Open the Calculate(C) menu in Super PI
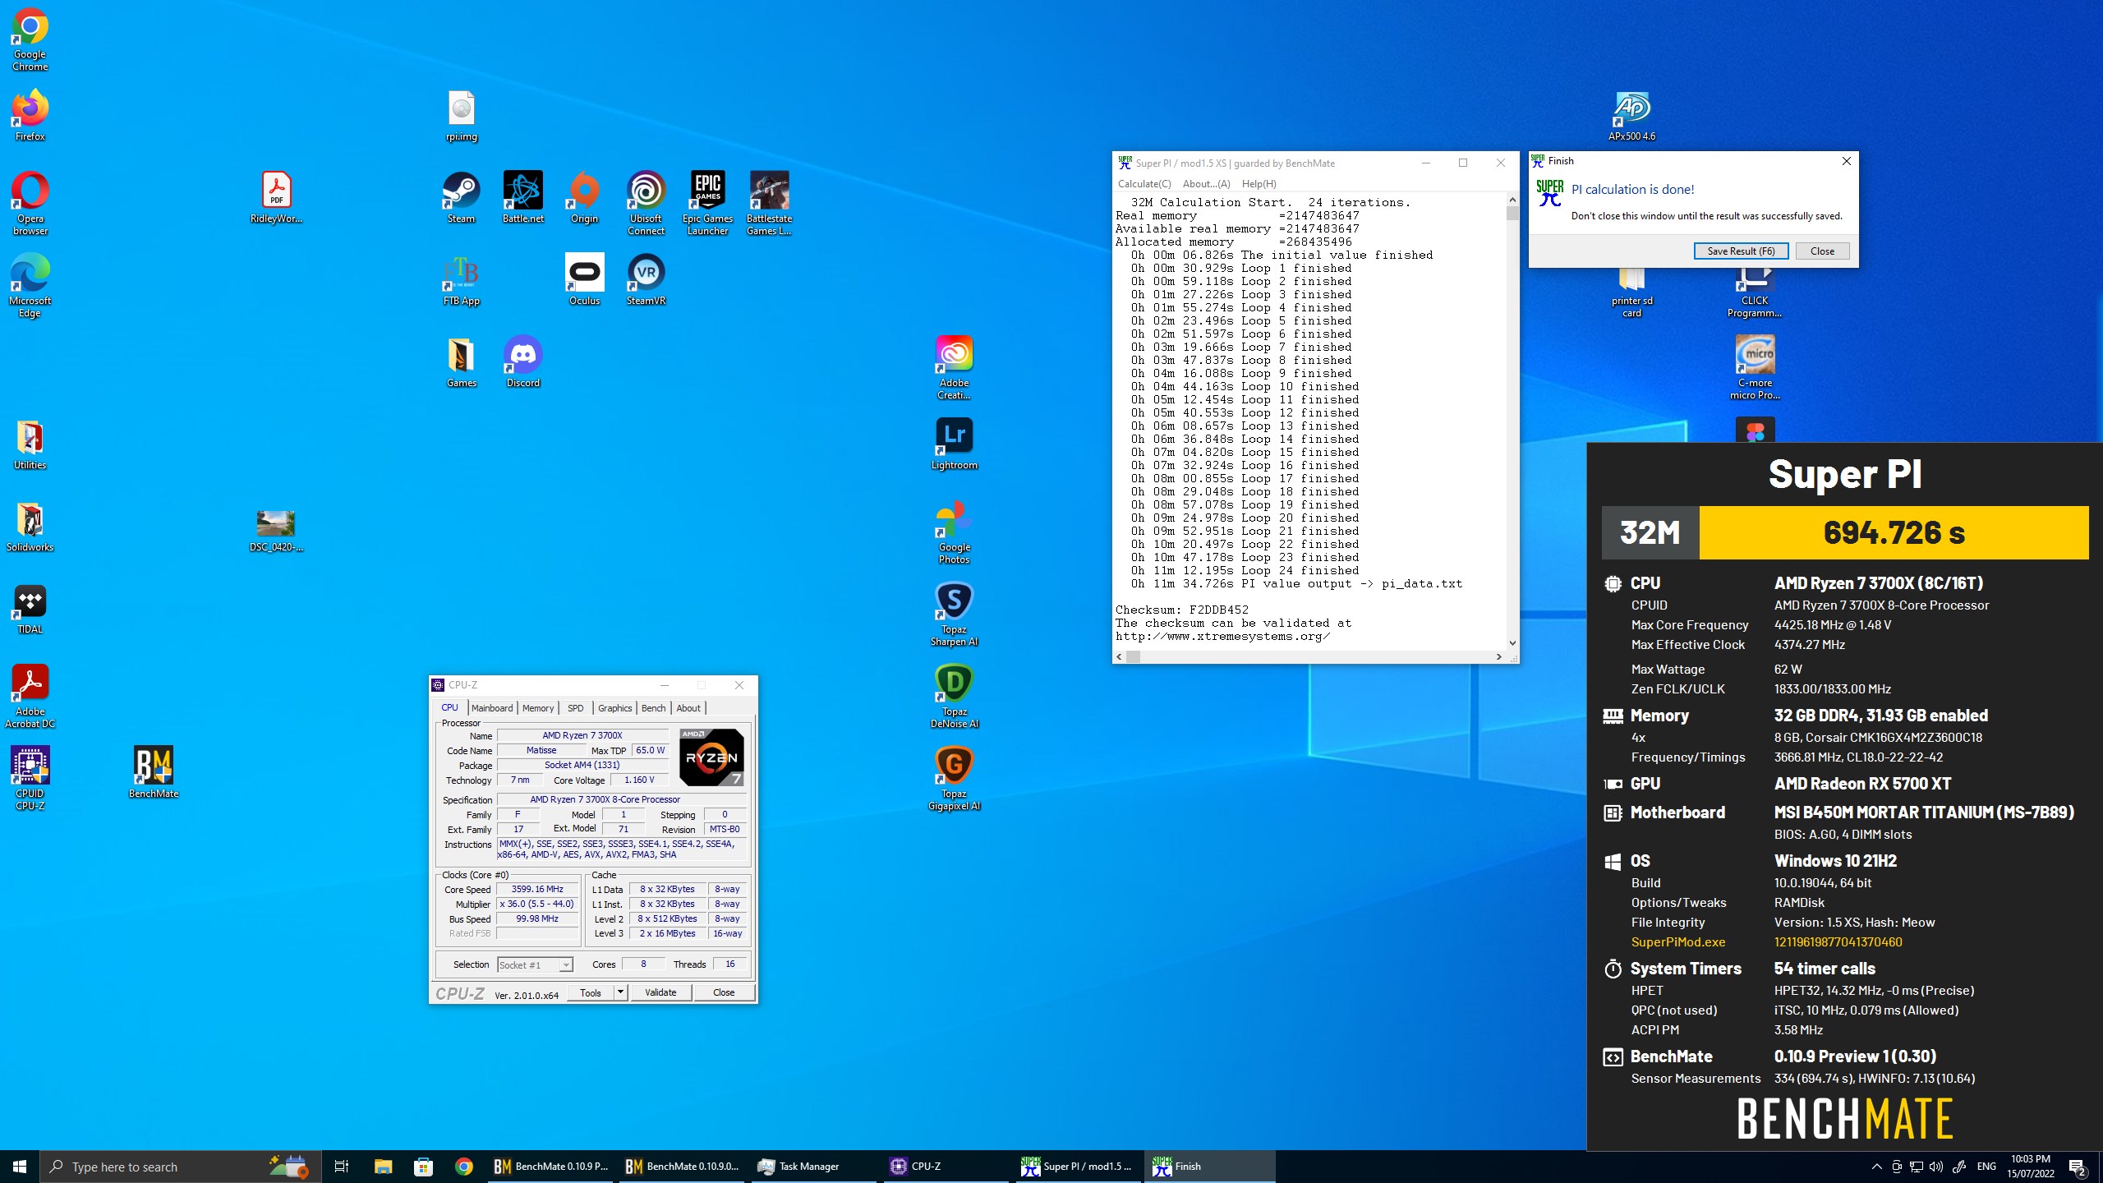Image resolution: width=2103 pixels, height=1183 pixels. click(x=1144, y=184)
